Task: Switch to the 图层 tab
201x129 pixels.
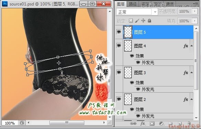Action: (x=121, y=4)
